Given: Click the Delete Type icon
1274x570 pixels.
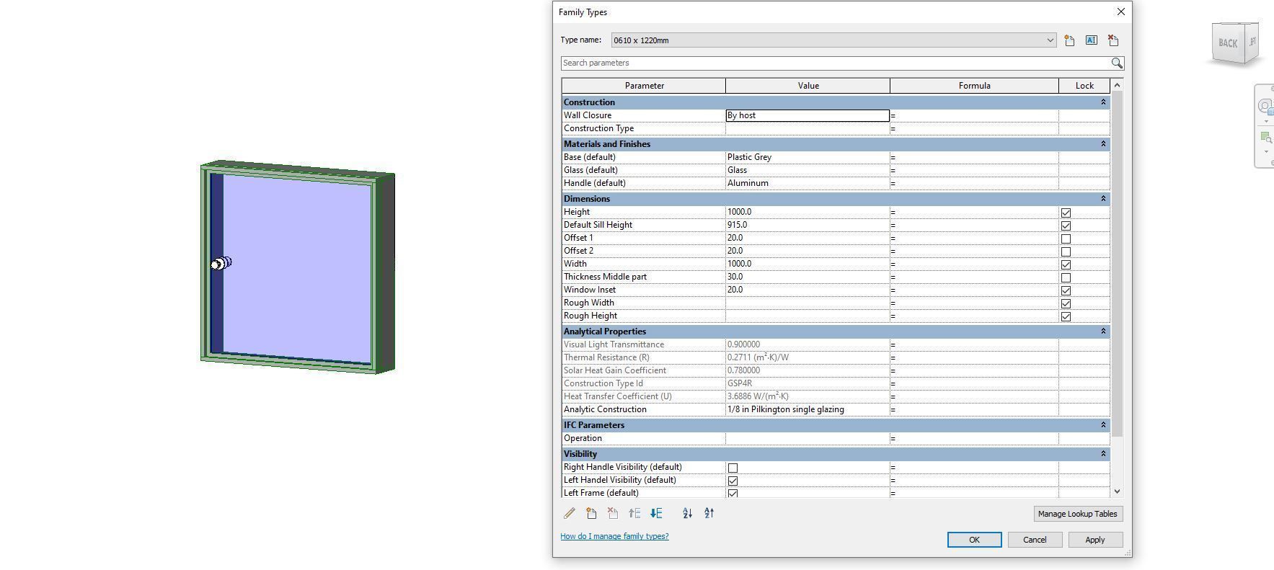Looking at the screenshot, I should [x=1113, y=40].
